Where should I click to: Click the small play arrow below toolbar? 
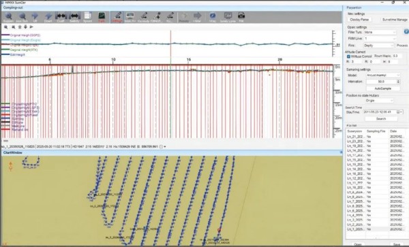(x=31, y=27)
